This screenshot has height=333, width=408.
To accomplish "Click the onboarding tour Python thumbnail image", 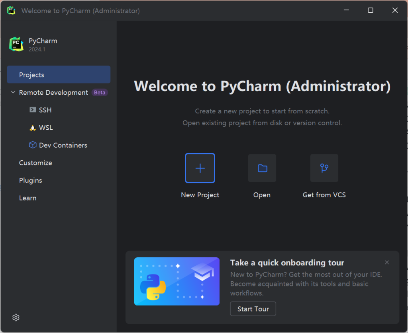I will (177, 281).
